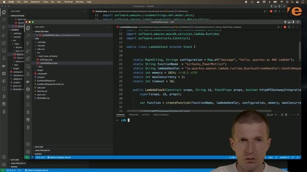Screen dimensions: 307x172
Task: Split the LambdaStack.java editor
Action: click(x=289, y=27)
